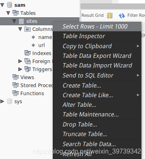Collapse the sam schema node
The image size is (145, 159).
[x=2, y=5]
